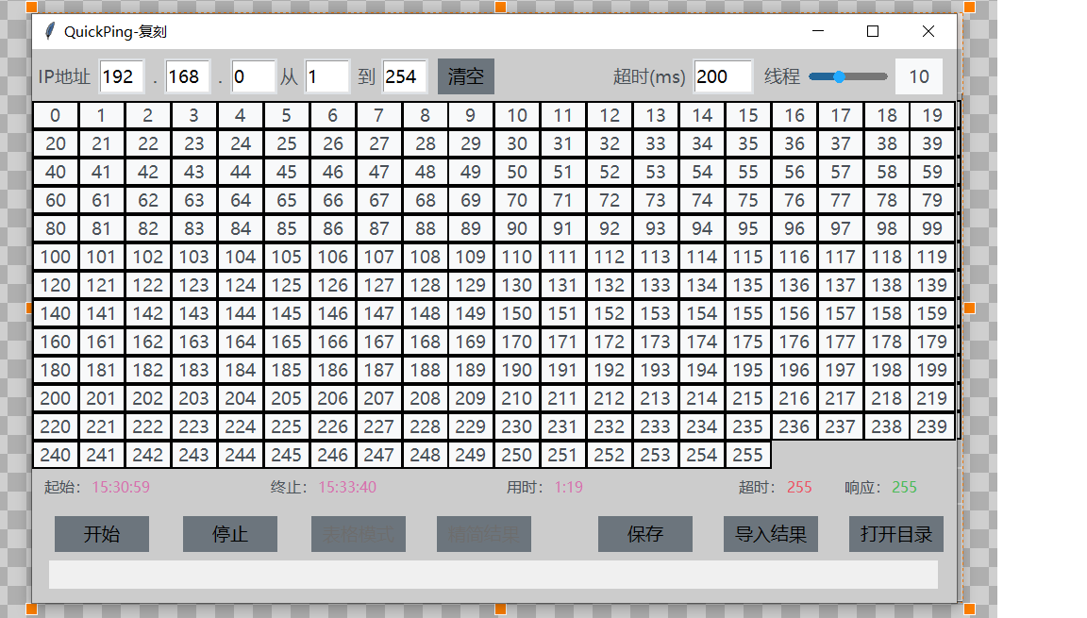Viewport: 1087px width, 618px height.
Task: Click the QuickPing feather icon in title bar
Action: click(49, 31)
